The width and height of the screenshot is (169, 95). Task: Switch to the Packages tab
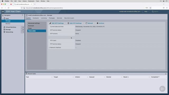pos(52,18)
